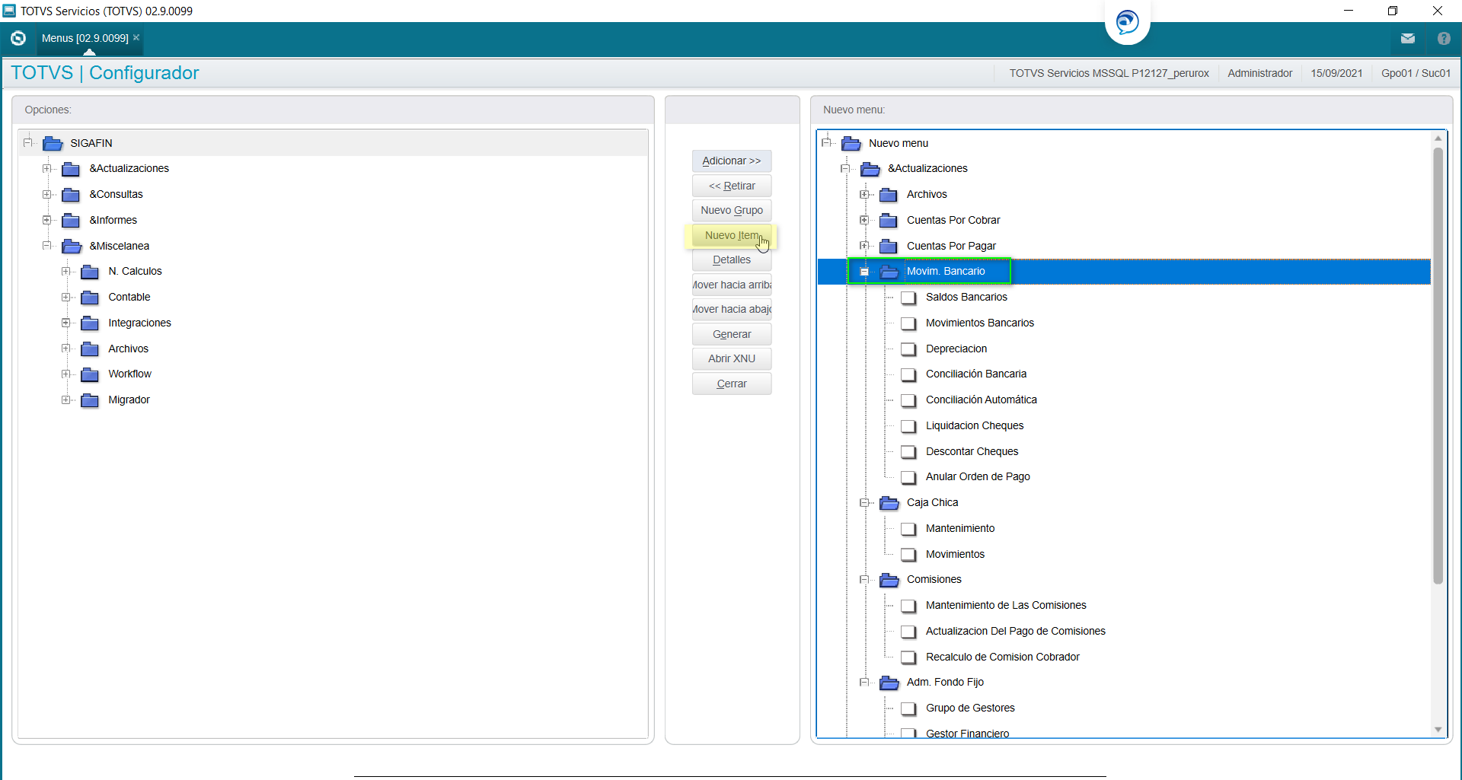
Task: Select Mantenimiento de Las Comisiones item
Action: tap(1006, 605)
